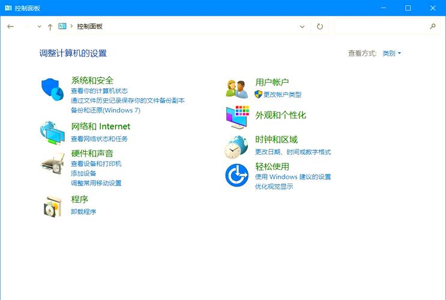The width and height of the screenshot is (446, 300).
Task: Click the title bar 控制面板 window icon
Action: (x=8, y=8)
